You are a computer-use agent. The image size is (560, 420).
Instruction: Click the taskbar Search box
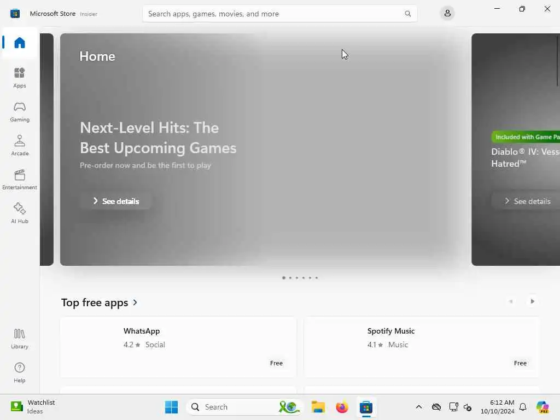tap(244, 407)
